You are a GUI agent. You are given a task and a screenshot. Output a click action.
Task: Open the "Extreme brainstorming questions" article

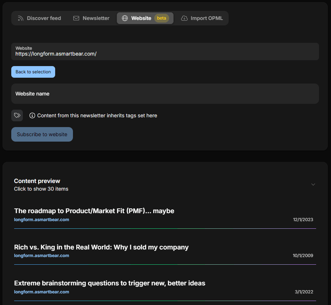point(110,283)
